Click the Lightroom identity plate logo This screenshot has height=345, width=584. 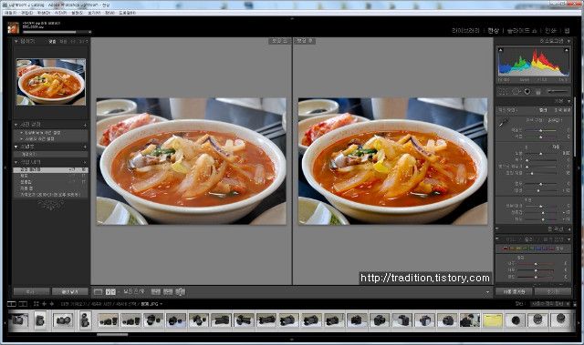14,28
